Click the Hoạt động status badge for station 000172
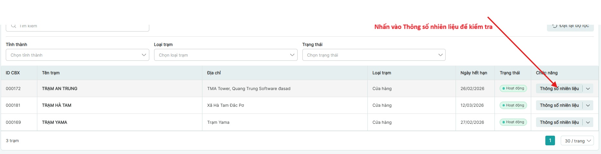 pyautogui.click(x=513, y=88)
